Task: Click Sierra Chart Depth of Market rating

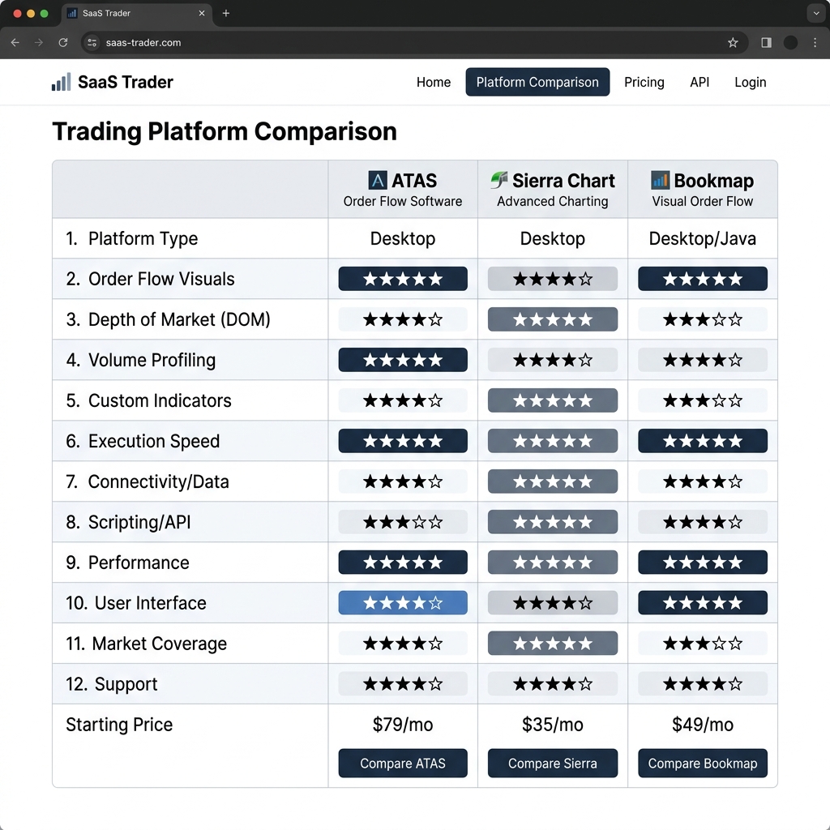Action: [553, 319]
